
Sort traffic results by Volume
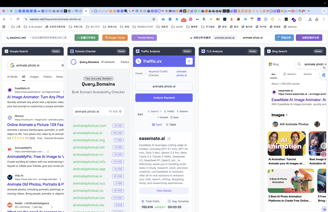[x=182, y=111]
